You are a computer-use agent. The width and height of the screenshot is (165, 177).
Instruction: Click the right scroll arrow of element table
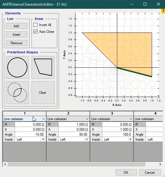pos(160,164)
